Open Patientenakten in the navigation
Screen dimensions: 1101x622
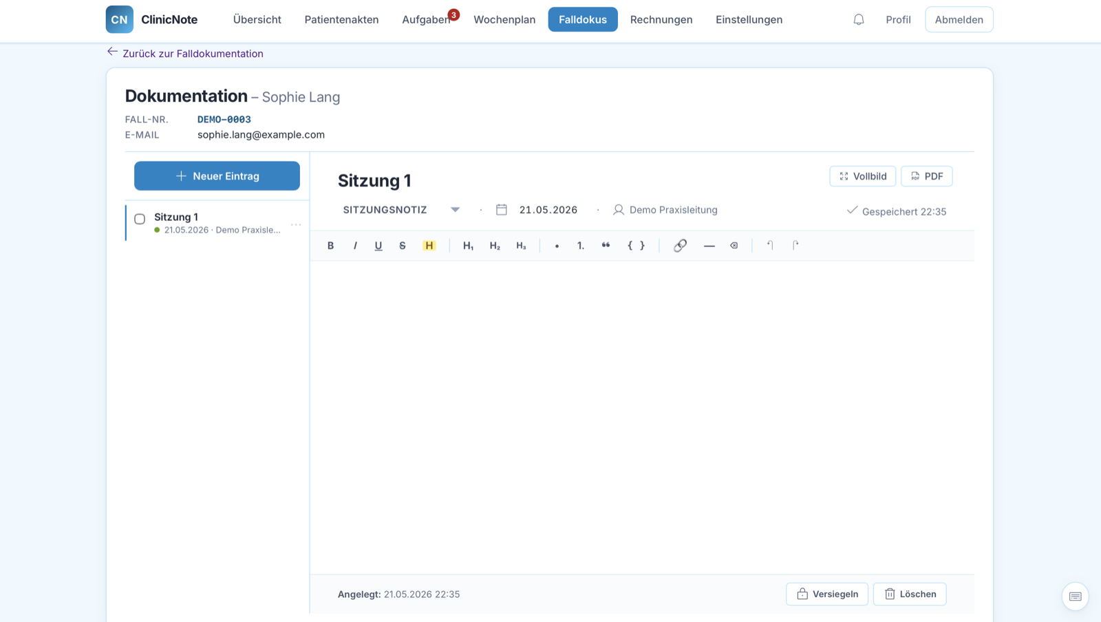[341, 19]
